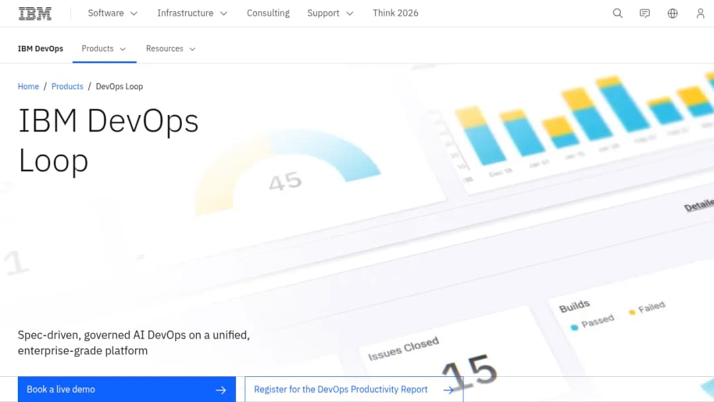Expand the Products submenu tab
Image resolution: width=714 pixels, height=402 pixels.
click(x=104, y=49)
